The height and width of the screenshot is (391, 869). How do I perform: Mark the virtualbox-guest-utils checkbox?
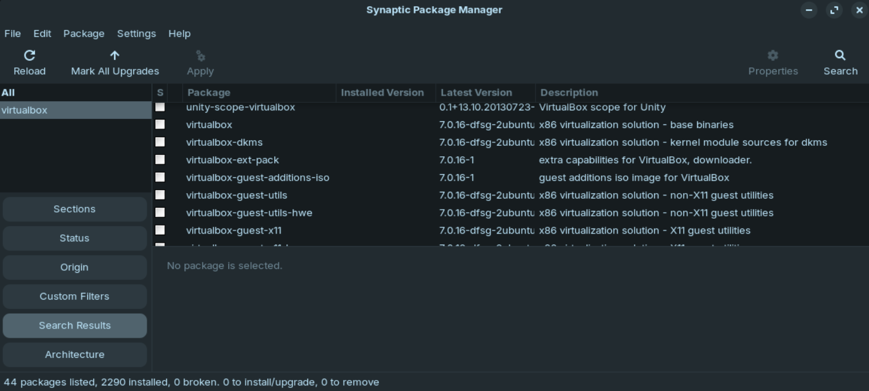(x=160, y=195)
